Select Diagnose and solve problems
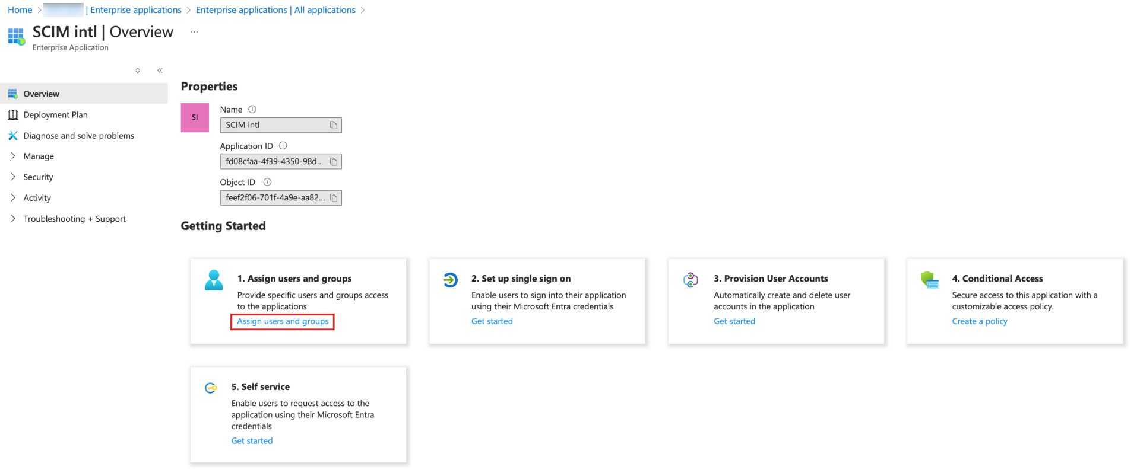Screen dimensions: 1140x476 78,136
